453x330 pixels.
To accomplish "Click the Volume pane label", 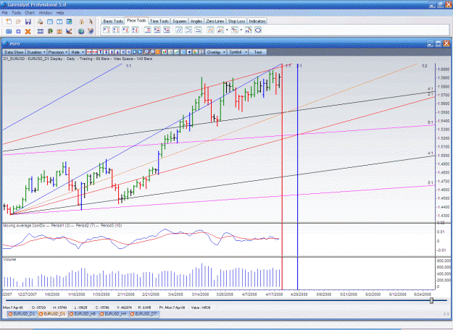I will 9,260.
